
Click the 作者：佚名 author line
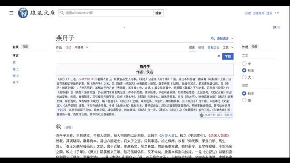click(145, 72)
